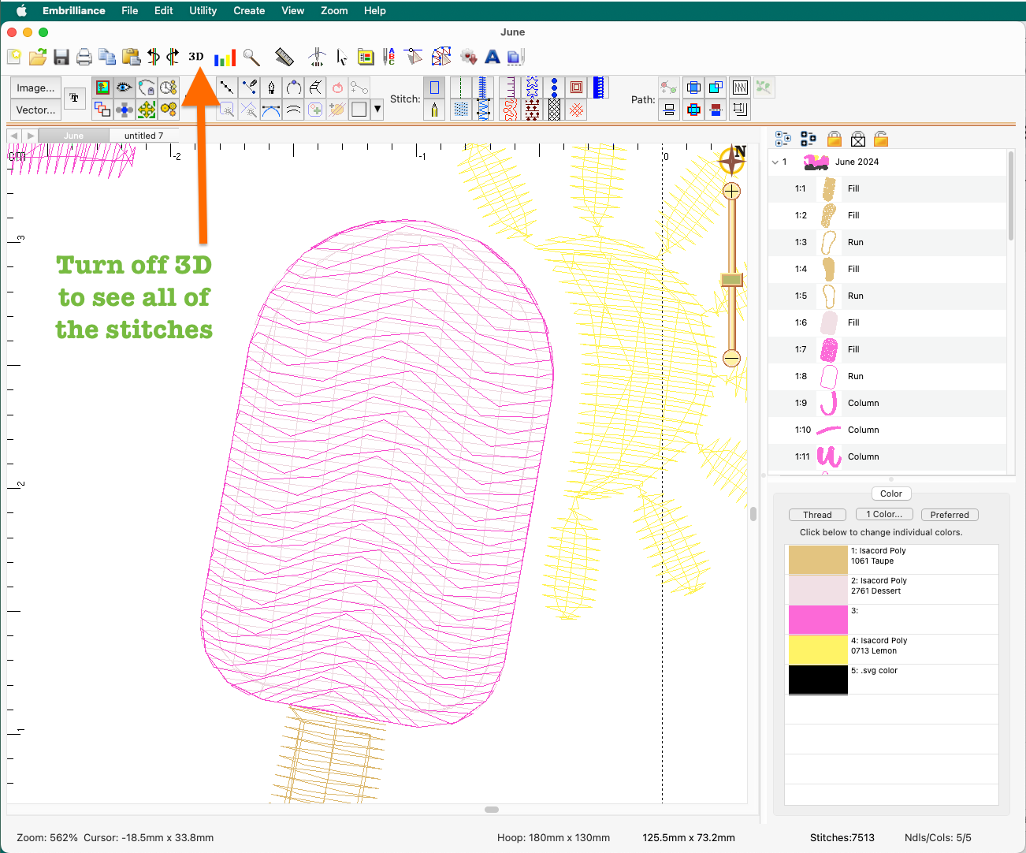Open the shape dropdown arrow in toolbar
Screen dimensions: 1026x853
pyautogui.click(x=377, y=110)
